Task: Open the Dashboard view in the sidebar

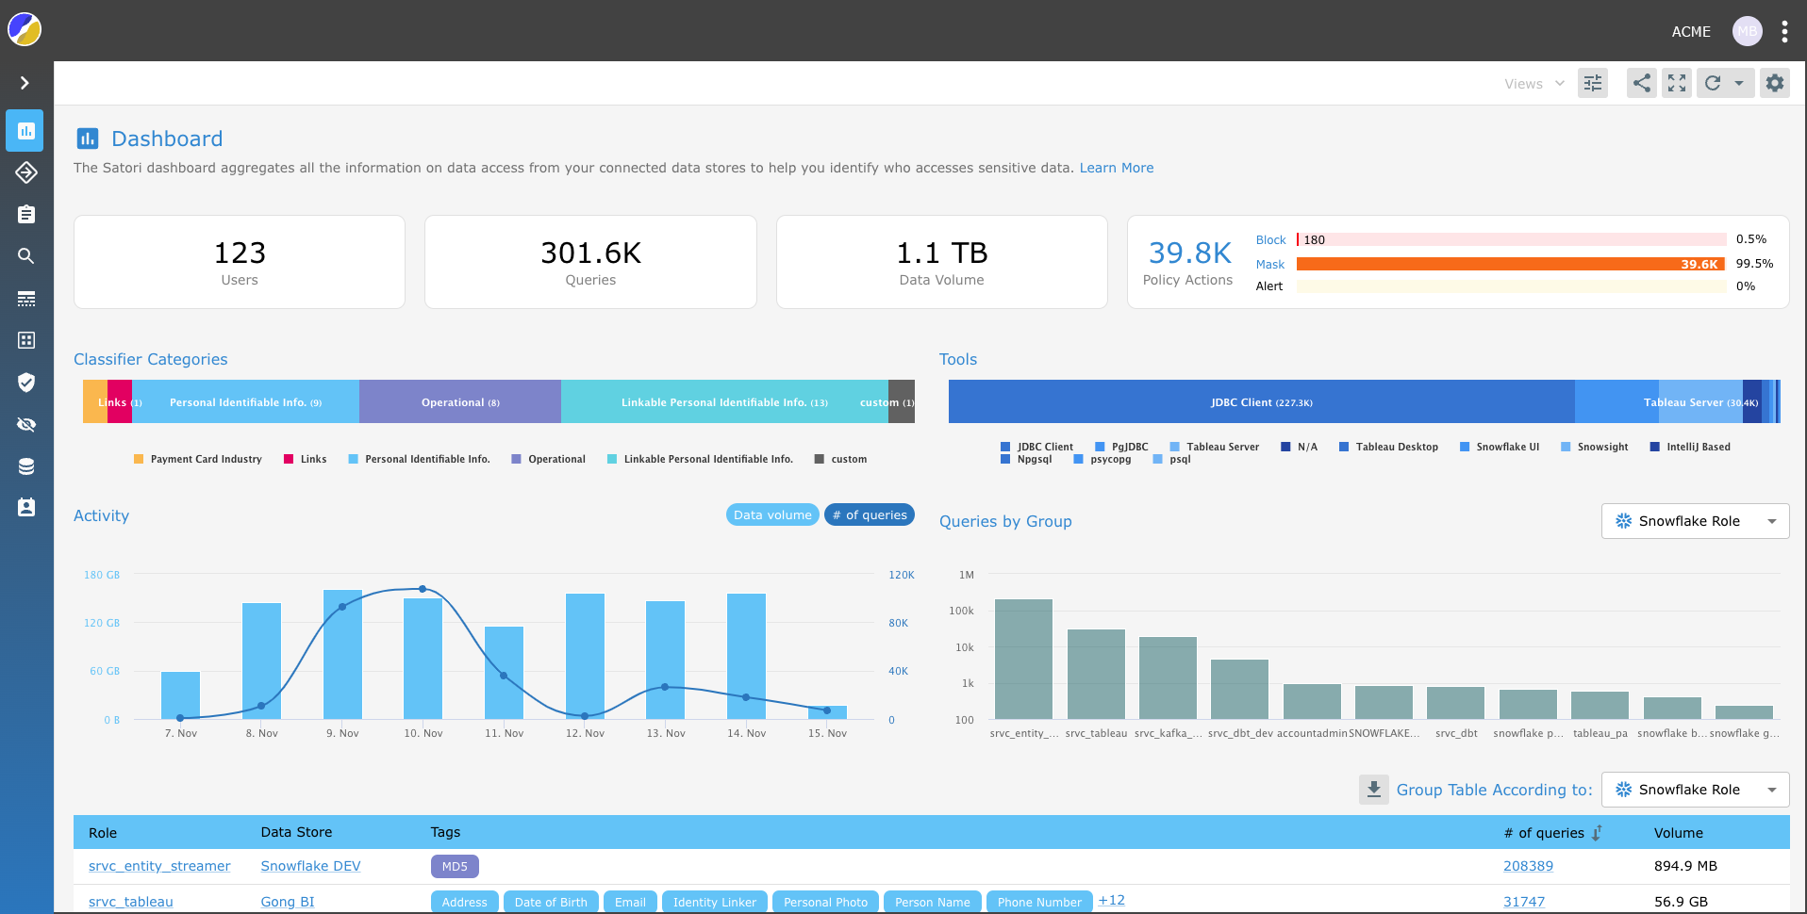Action: click(25, 130)
